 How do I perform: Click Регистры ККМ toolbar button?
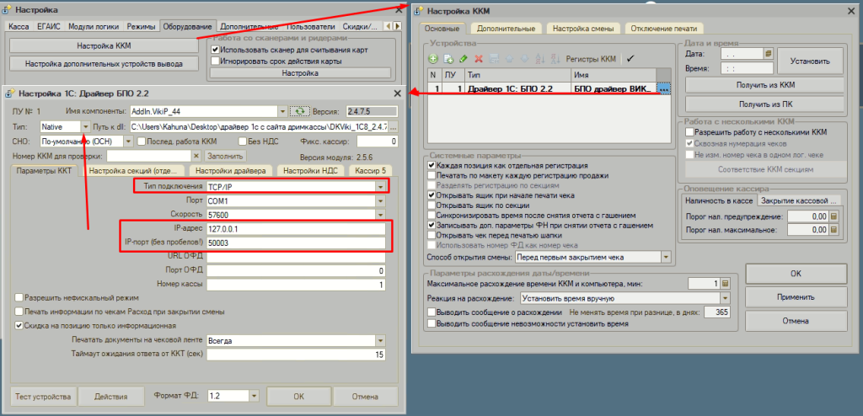(591, 58)
